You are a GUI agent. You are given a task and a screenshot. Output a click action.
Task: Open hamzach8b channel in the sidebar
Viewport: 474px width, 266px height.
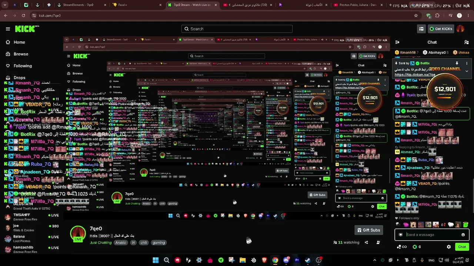pos(31,249)
